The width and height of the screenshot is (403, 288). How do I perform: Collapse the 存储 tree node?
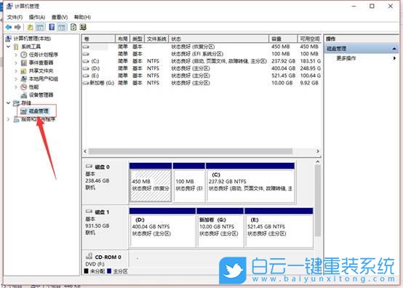click(8, 103)
